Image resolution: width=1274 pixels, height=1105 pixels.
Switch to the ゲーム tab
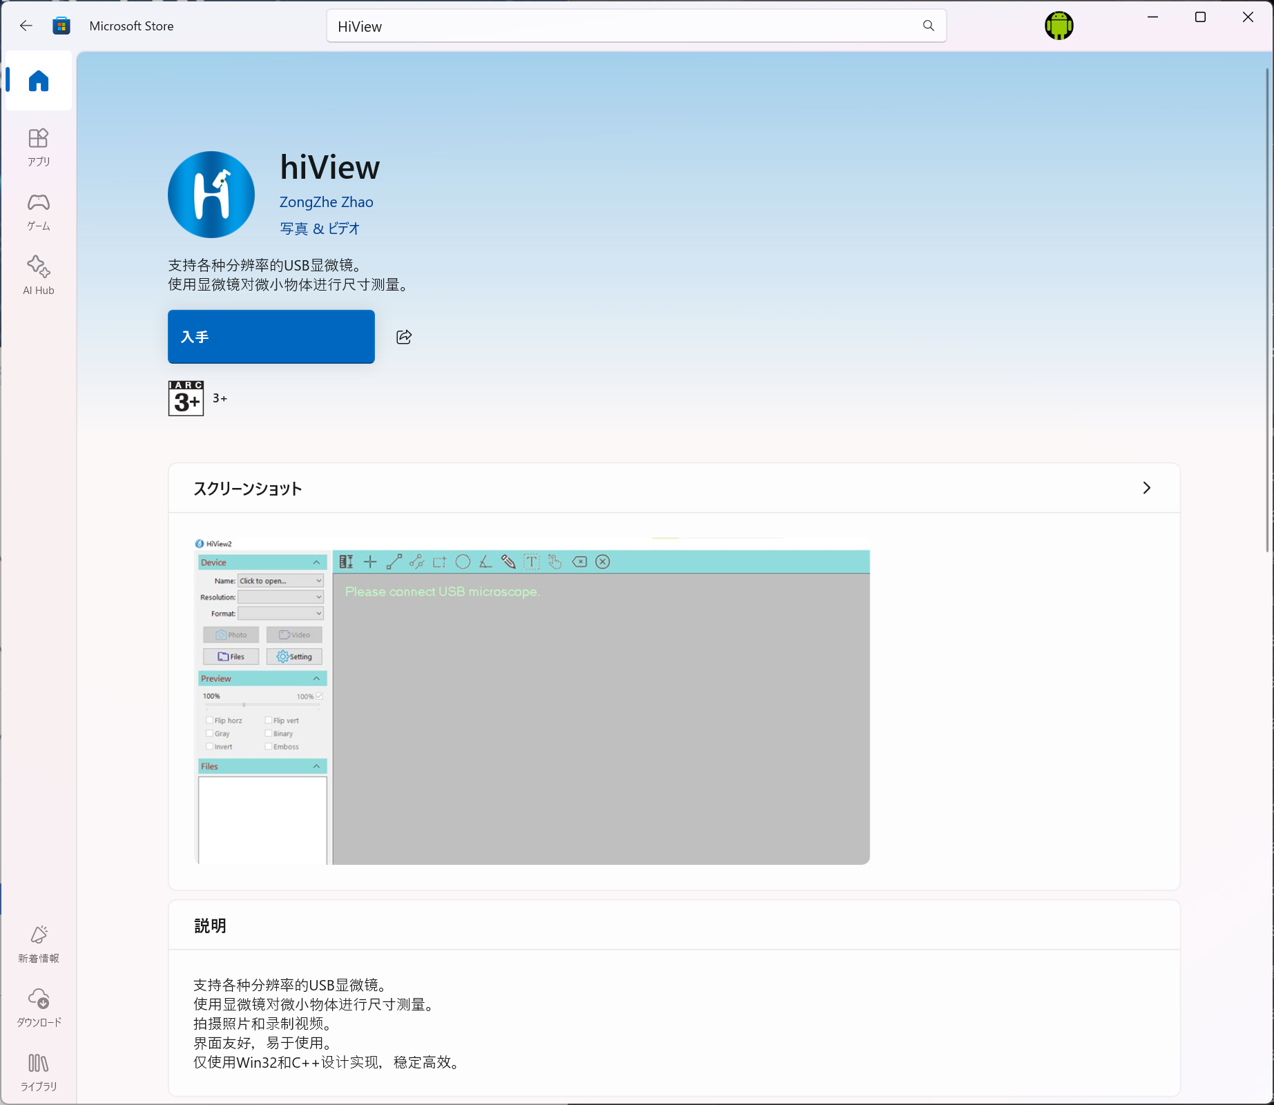(39, 211)
